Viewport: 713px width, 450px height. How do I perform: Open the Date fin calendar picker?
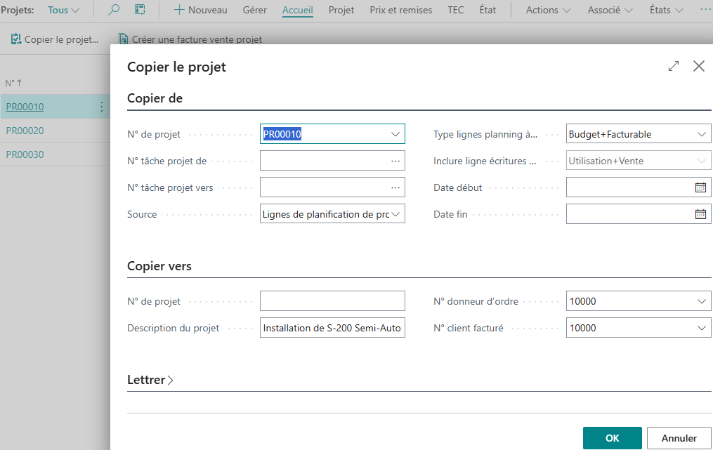click(700, 214)
